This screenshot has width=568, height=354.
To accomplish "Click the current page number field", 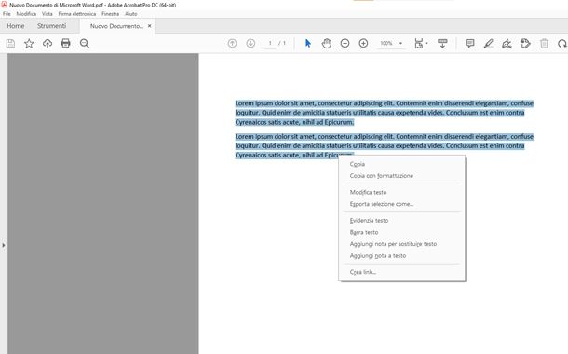I will click(x=270, y=43).
